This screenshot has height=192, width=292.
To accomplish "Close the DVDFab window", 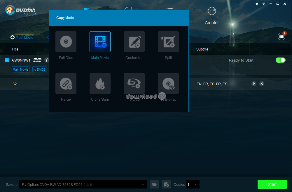I will coord(285,4).
